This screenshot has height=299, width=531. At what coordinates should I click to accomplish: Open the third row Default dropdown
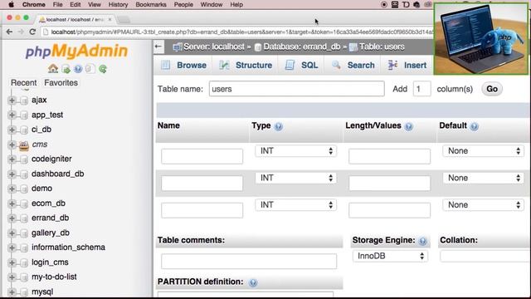(x=483, y=205)
